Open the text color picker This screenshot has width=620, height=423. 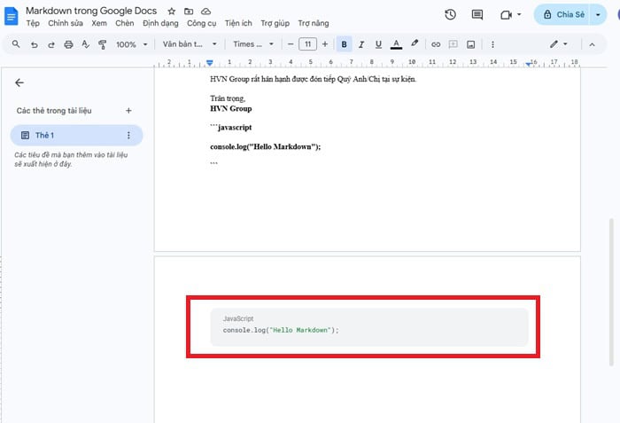(x=395, y=44)
